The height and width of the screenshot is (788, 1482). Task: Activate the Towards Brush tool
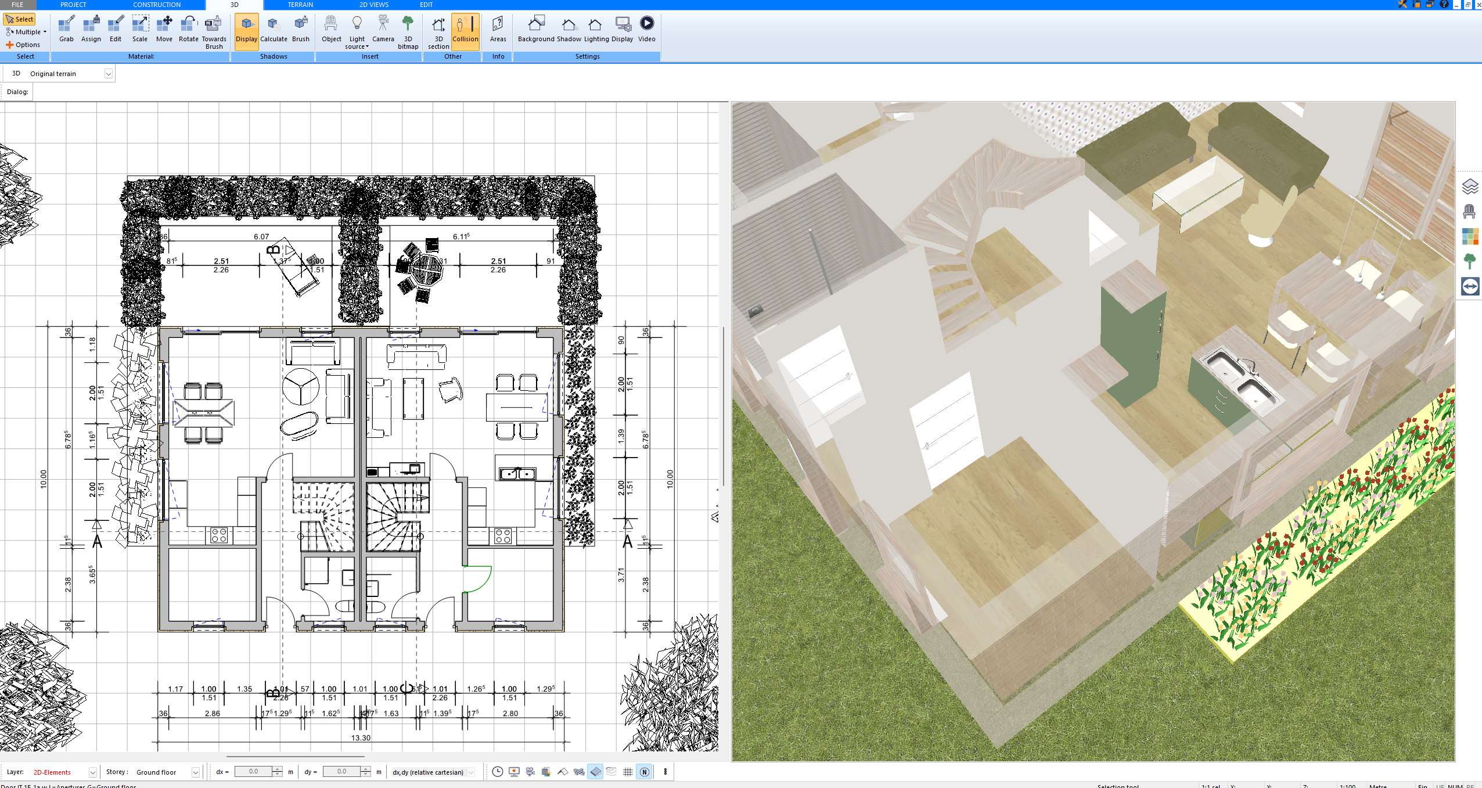click(214, 32)
